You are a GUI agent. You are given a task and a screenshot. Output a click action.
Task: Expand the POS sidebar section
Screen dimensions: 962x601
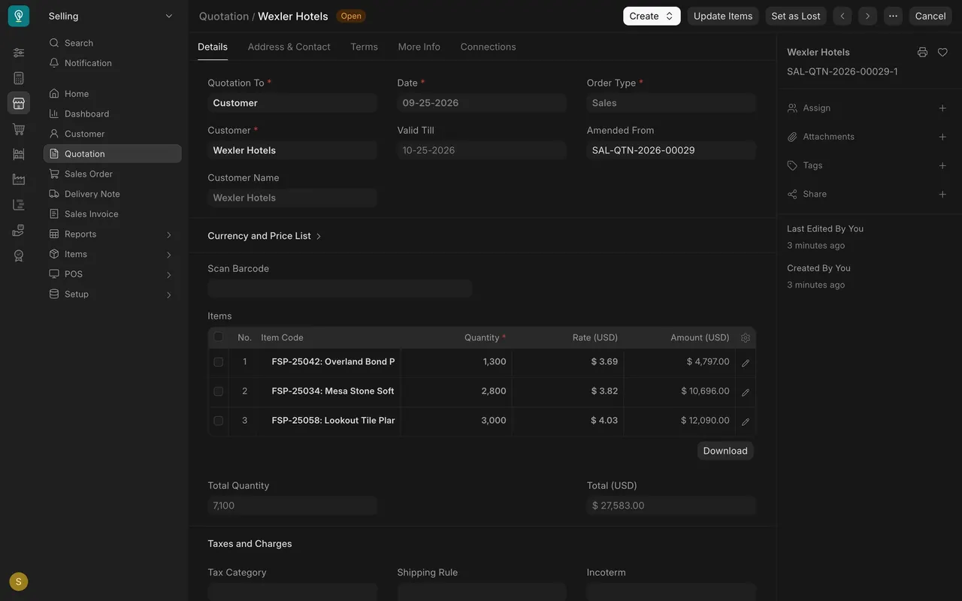pyautogui.click(x=113, y=274)
